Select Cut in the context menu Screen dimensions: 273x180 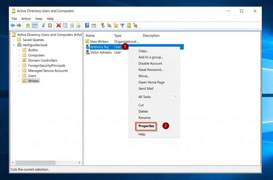[141, 105]
